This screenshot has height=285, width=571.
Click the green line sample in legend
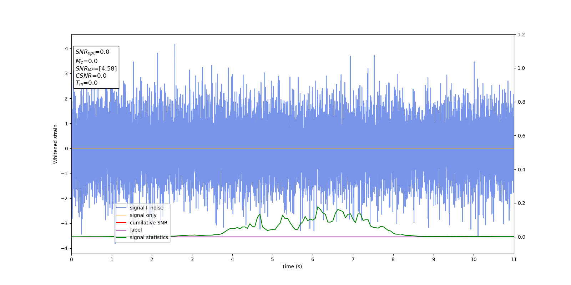point(121,237)
